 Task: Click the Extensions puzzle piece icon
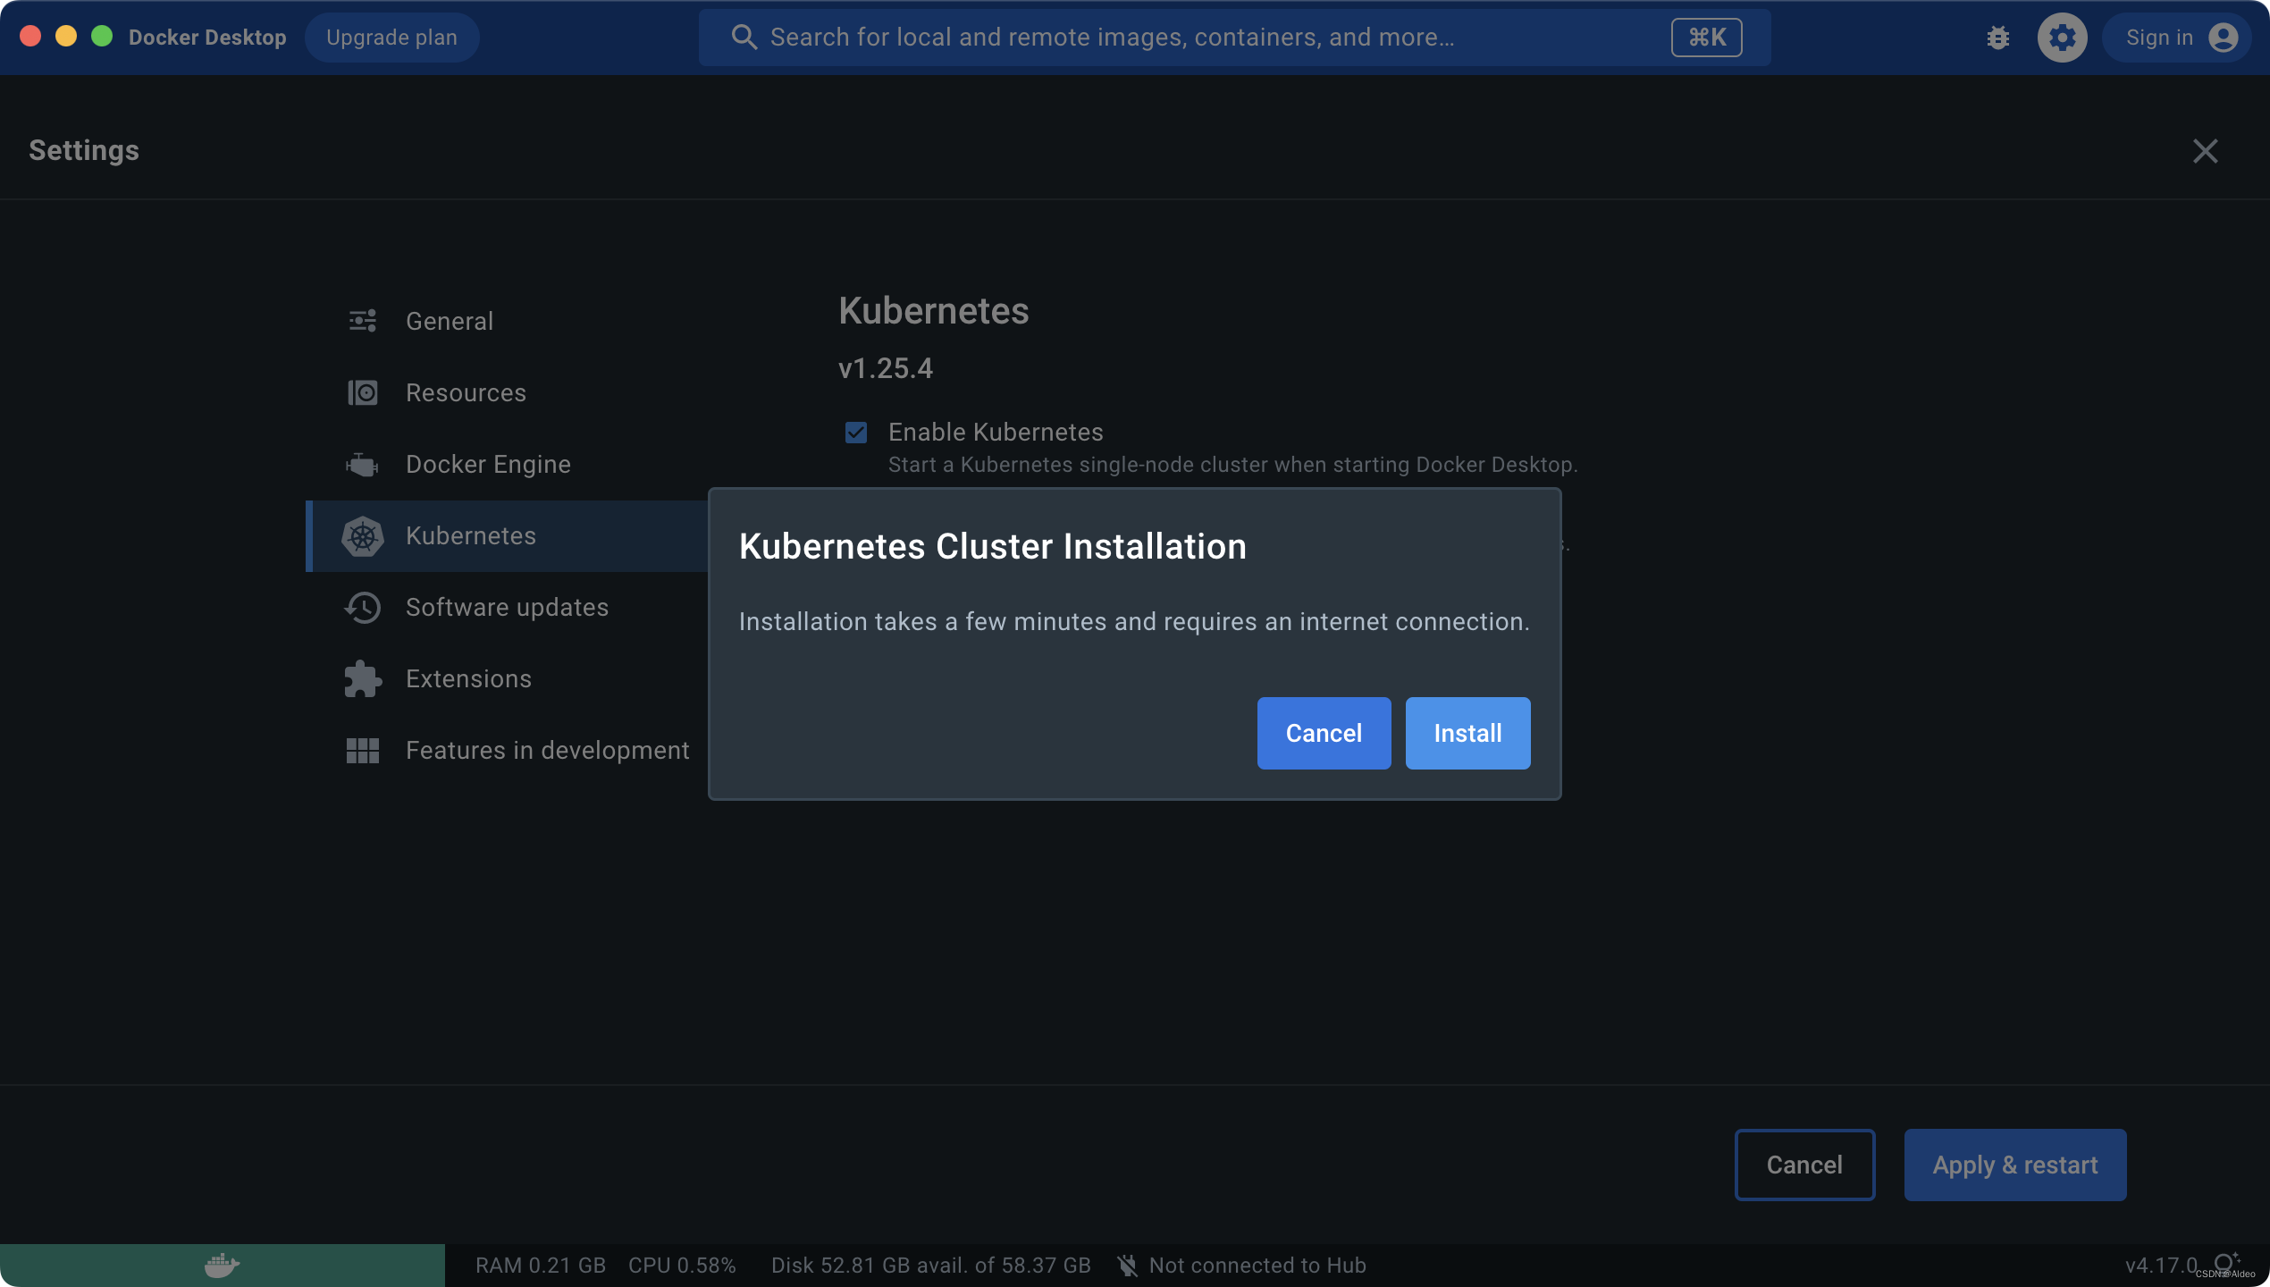[x=363, y=679]
